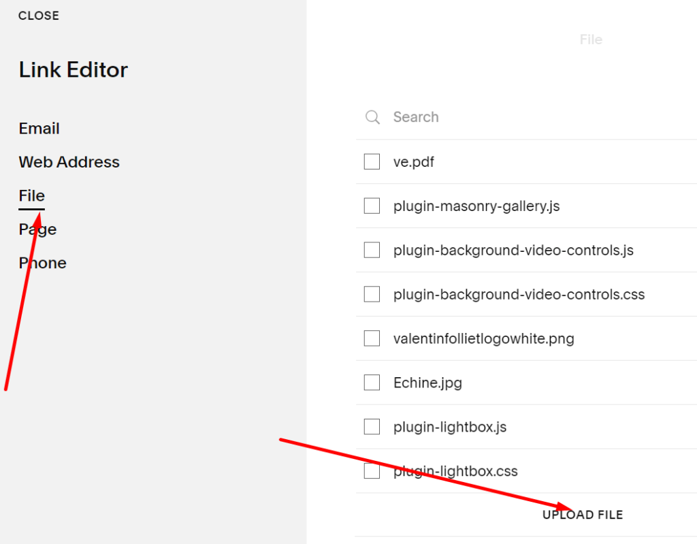Open the Email link option
The height and width of the screenshot is (544, 697).
pyautogui.click(x=39, y=128)
